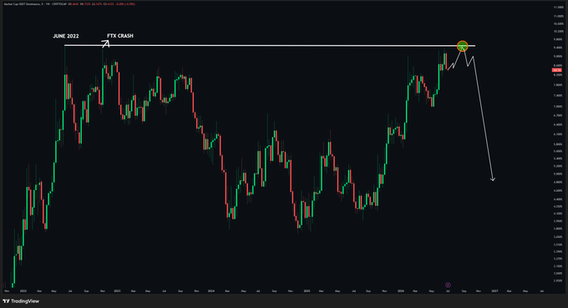Click the 7.000% price axis label
Viewport: 568px width, 308px height.
tap(558, 106)
